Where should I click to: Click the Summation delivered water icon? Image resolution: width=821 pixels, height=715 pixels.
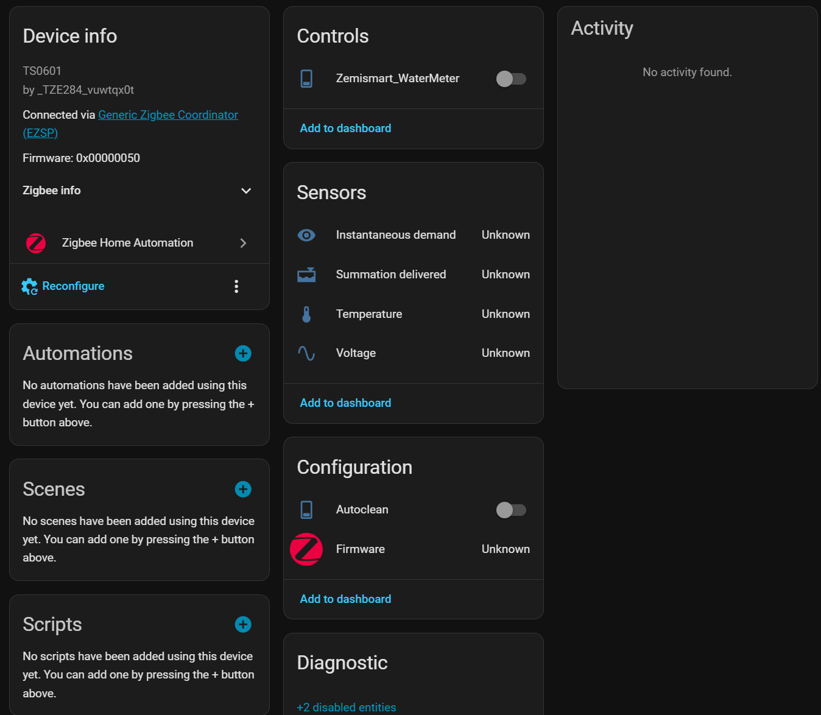click(x=306, y=275)
